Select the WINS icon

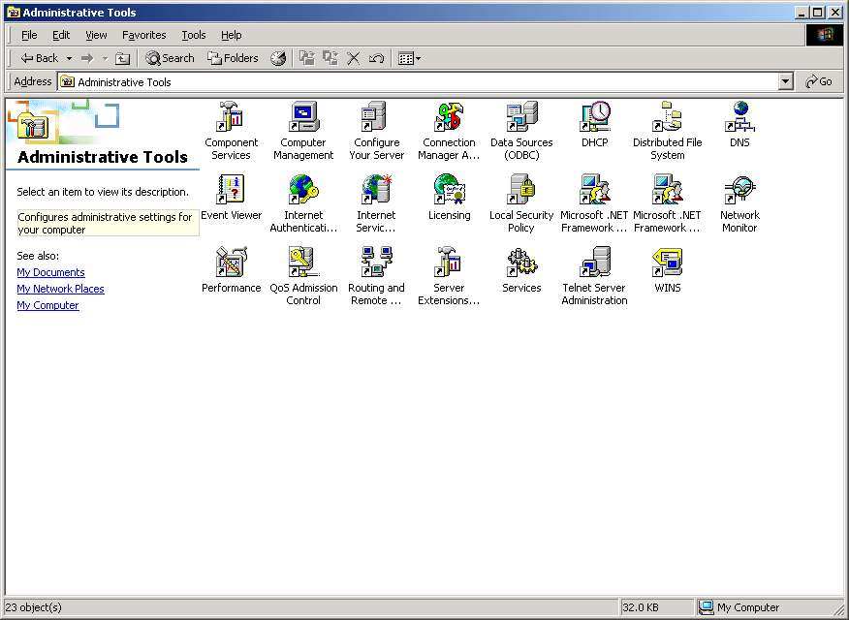pos(667,263)
